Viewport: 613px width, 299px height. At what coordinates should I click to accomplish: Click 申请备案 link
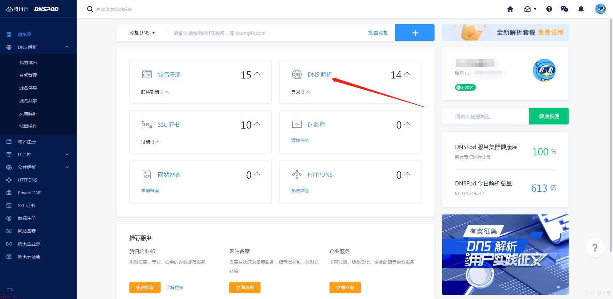click(x=150, y=191)
